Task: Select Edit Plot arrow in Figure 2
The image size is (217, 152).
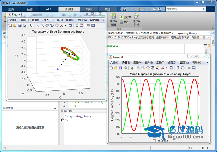Action: tap(132, 68)
